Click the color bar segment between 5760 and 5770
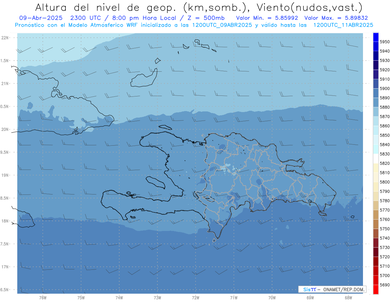 point(376,215)
